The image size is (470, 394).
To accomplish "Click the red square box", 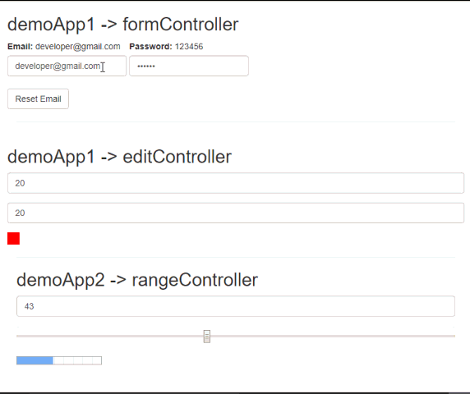I will pos(13,239).
